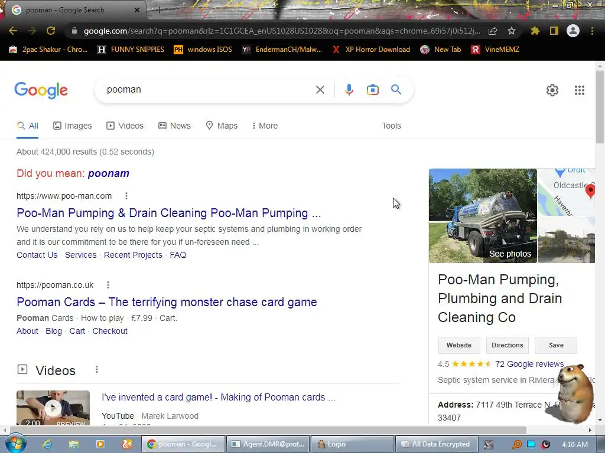Submit search with the magnifier icon
605x453 pixels.
click(396, 90)
